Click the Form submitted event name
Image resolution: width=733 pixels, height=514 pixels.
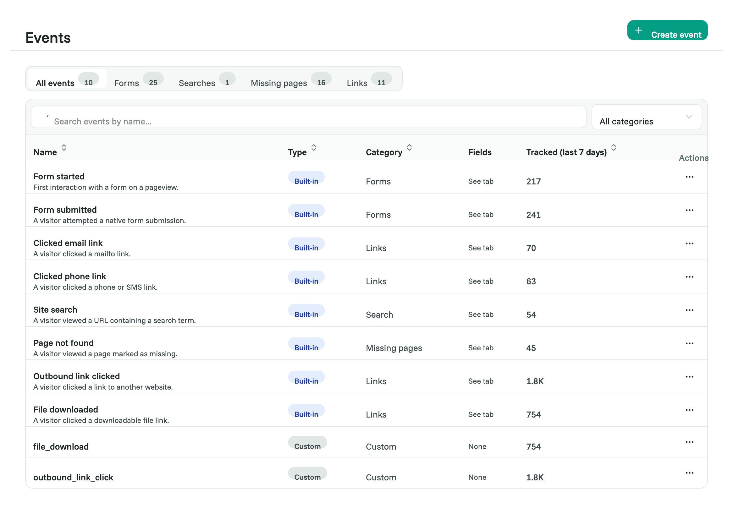coord(65,210)
